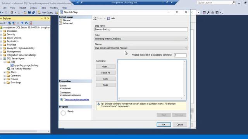This screenshot has width=248, height=139.
Task: Click the Script button in New Job Step
Action: point(98,18)
